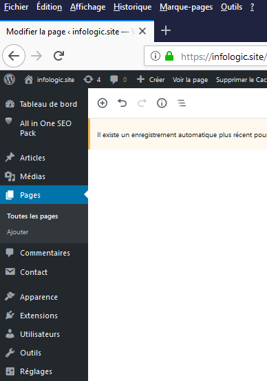Open the Historique menu

133,7
